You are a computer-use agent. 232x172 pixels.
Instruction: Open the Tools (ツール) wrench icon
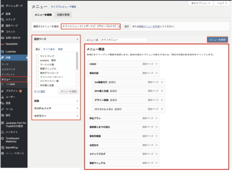(2, 109)
